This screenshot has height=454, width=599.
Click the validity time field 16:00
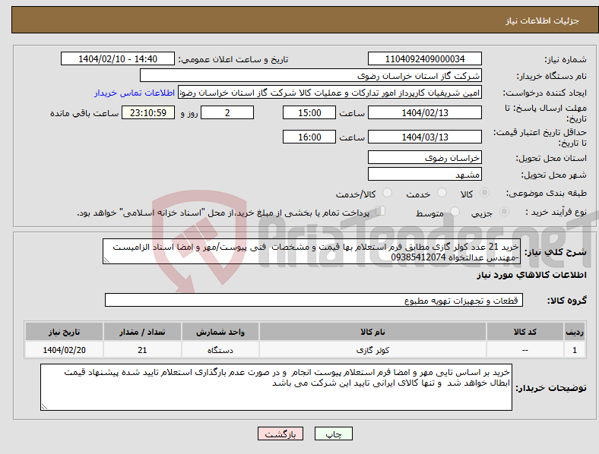click(x=309, y=137)
